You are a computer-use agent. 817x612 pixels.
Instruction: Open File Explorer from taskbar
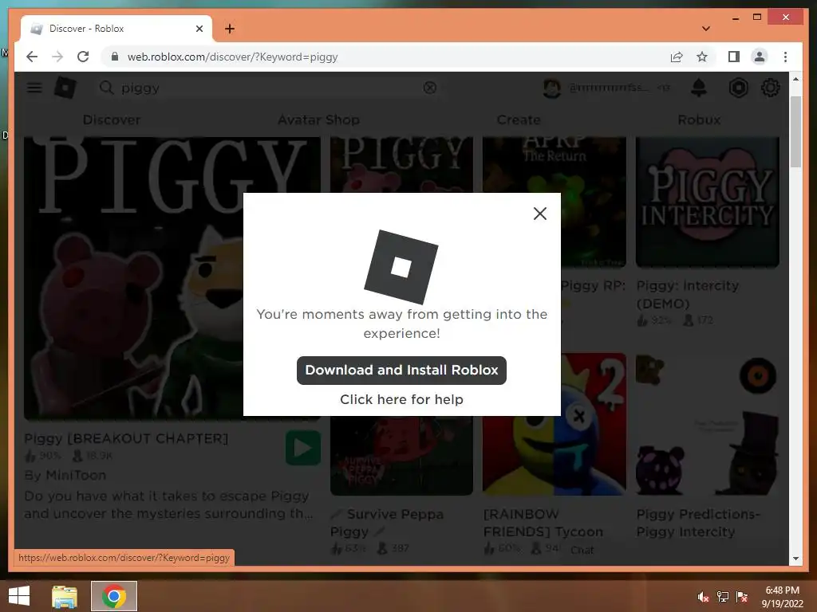pyautogui.click(x=65, y=596)
